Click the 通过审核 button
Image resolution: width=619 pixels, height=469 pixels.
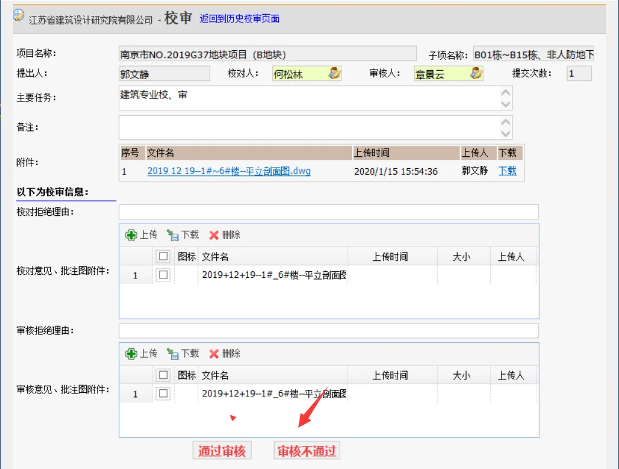[222, 451]
